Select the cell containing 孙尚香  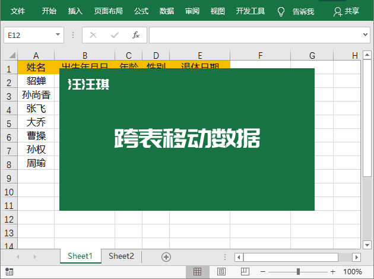[x=36, y=94]
